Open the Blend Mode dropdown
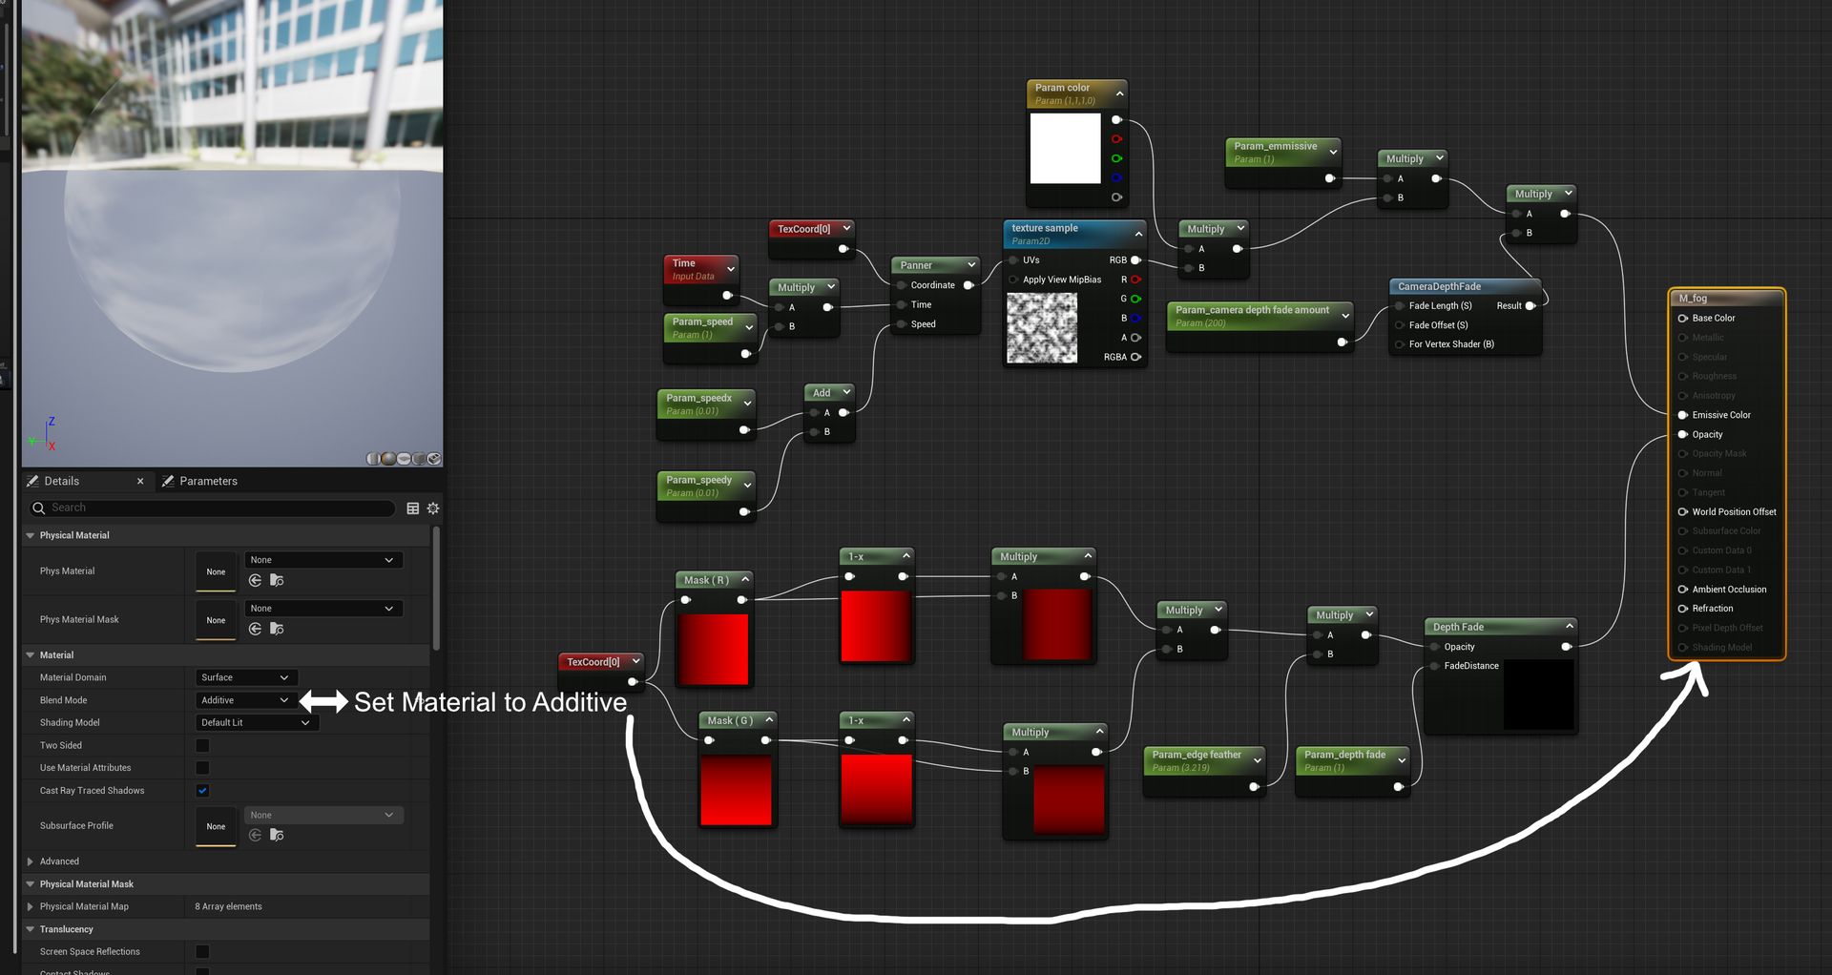The image size is (1832, 975). tap(246, 700)
